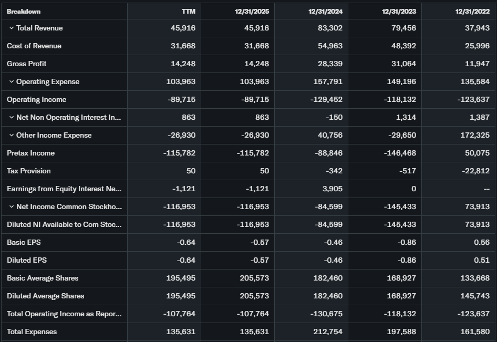Select the 12/31/2025 column header

point(252,11)
